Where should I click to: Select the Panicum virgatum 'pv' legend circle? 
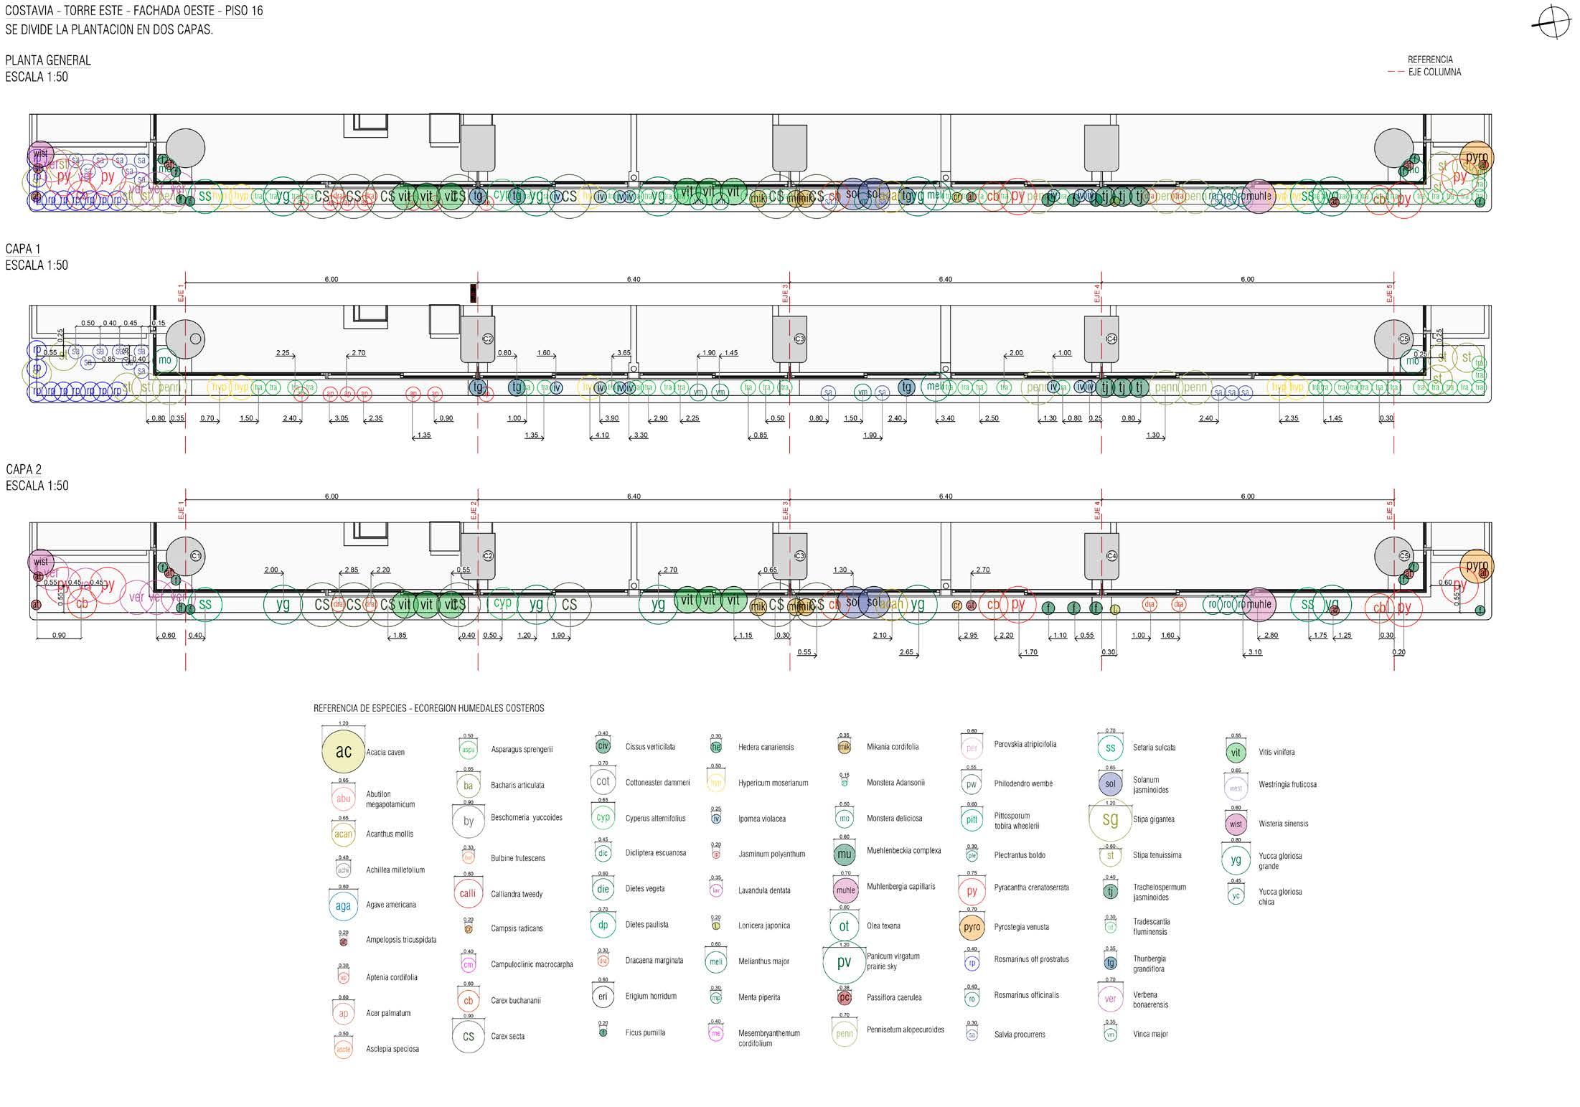point(844,962)
